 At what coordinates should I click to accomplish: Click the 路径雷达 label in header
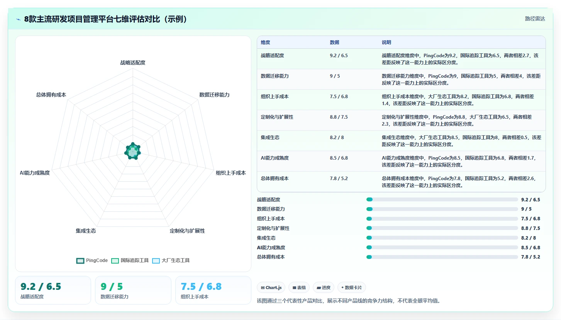click(535, 19)
